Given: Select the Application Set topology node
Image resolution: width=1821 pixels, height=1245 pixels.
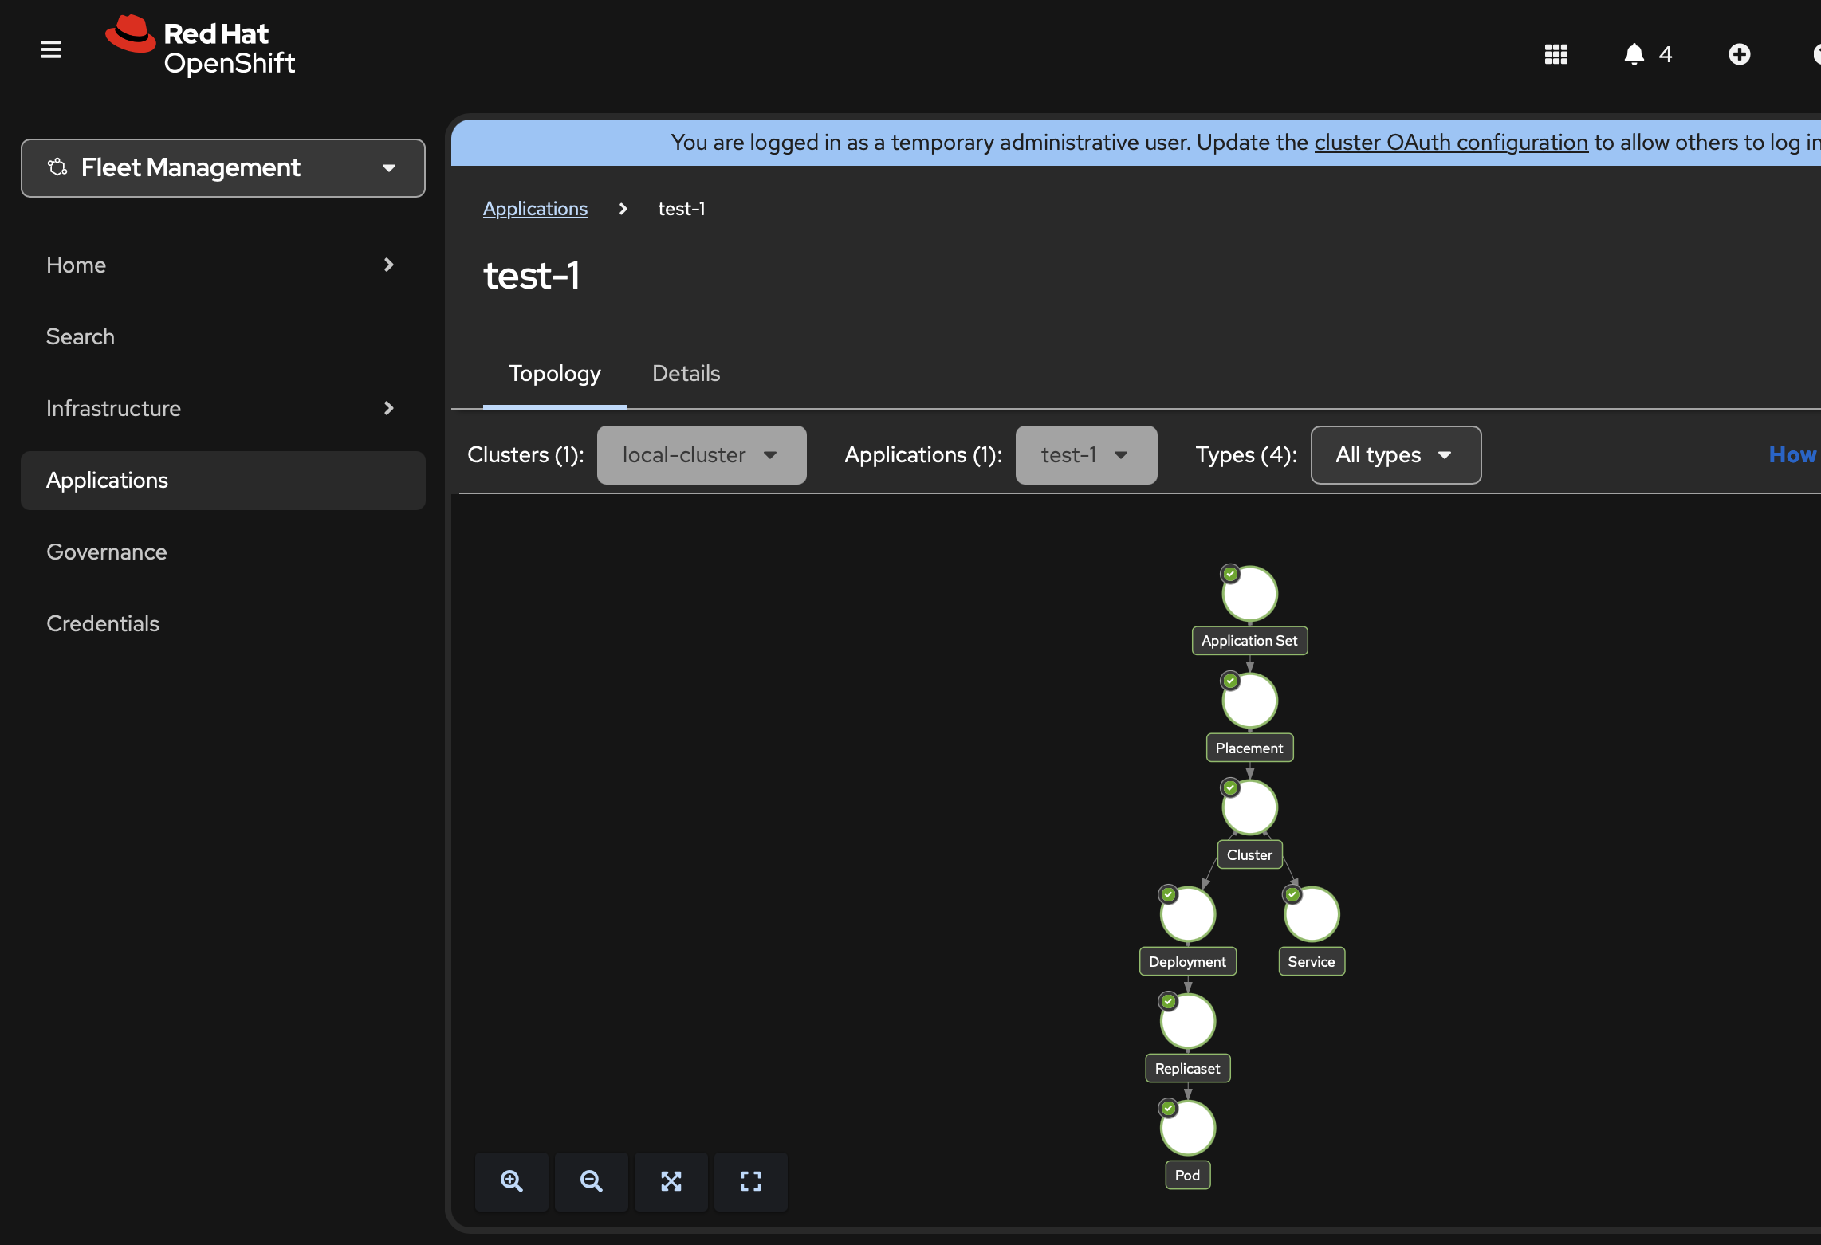Looking at the screenshot, I should tap(1249, 594).
